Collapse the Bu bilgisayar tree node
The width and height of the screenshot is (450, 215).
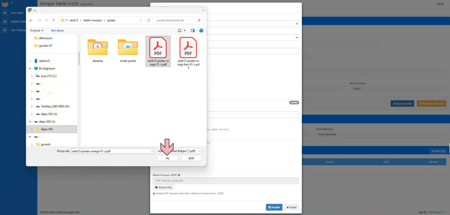pyautogui.click(x=31, y=68)
